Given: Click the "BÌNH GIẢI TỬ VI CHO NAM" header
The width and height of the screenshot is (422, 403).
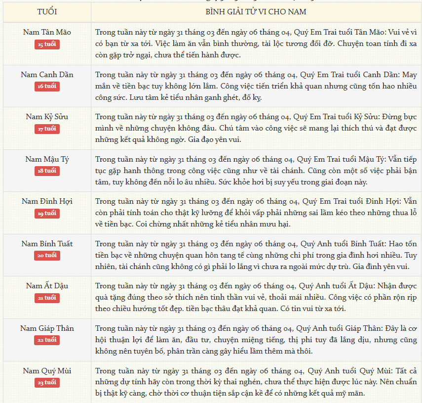Looking at the screenshot, I should tap(256, 12).
